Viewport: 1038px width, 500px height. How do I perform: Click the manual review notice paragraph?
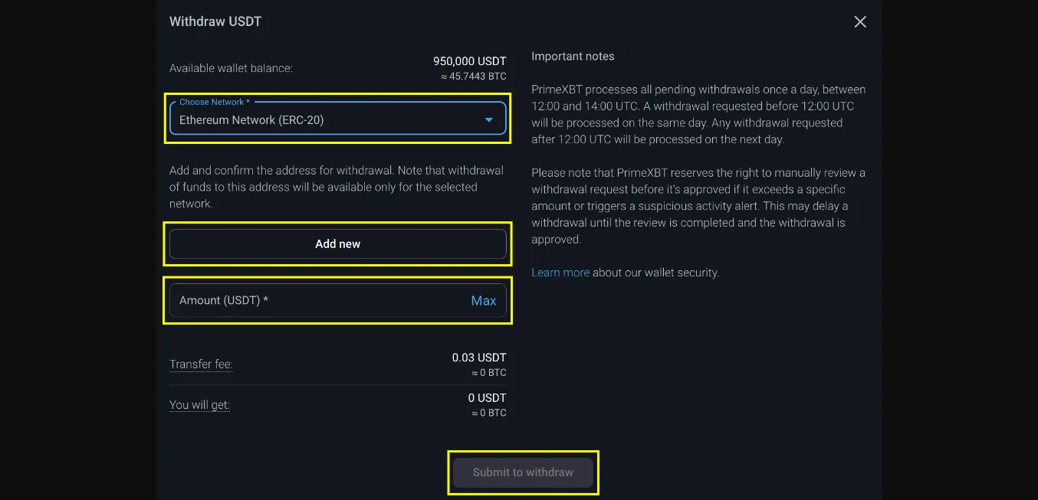[x=698, y=206]
